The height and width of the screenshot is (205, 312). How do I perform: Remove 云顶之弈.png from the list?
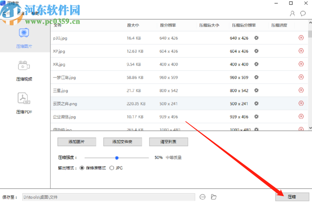click(301, 103)
